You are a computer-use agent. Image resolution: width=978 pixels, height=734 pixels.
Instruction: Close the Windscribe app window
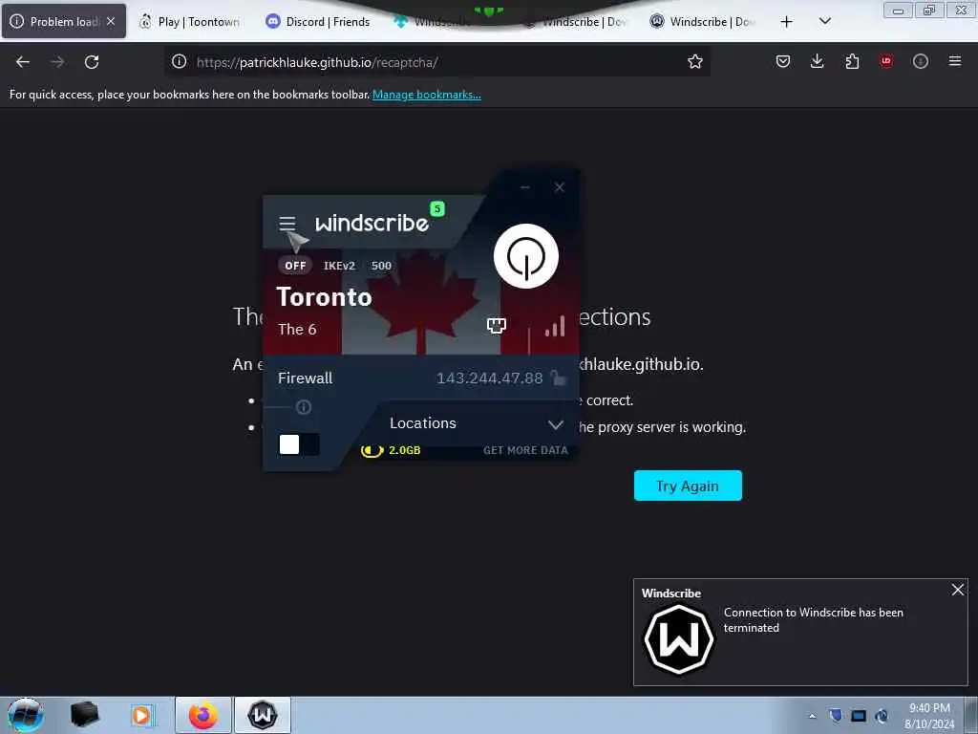pyautogui.click(x=560, y=187)
